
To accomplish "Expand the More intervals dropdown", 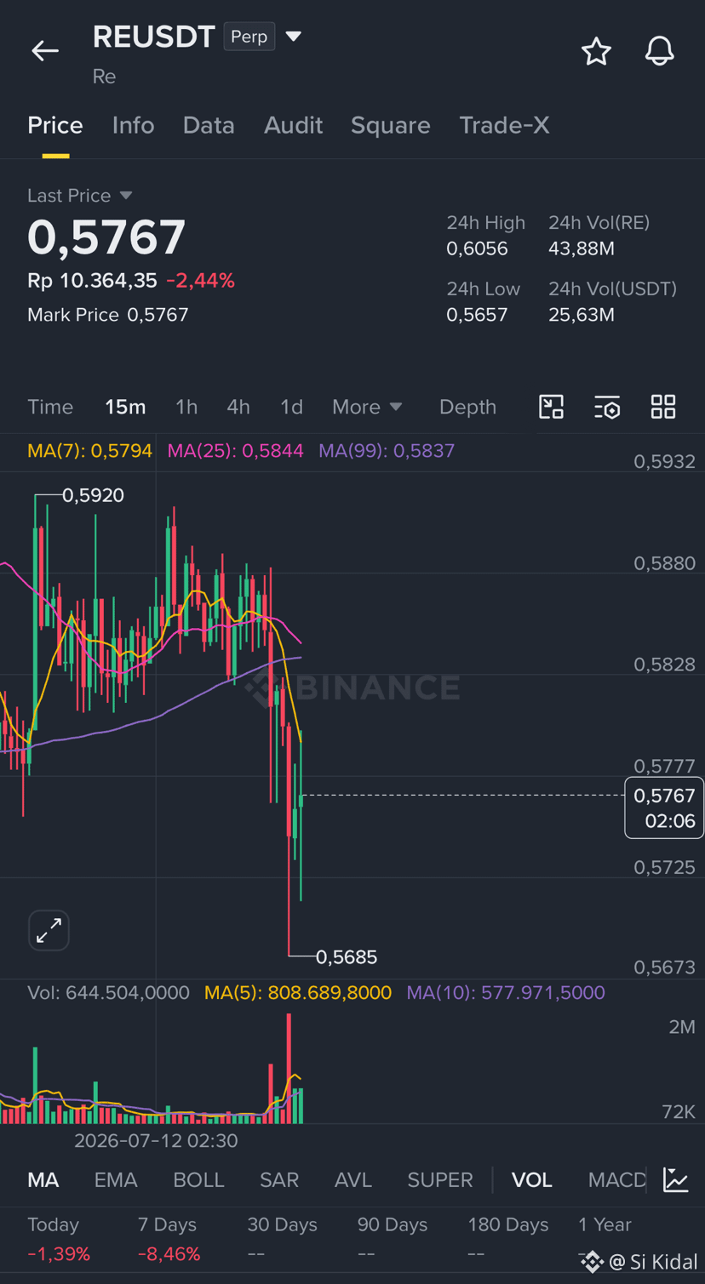I will pos(367,407).
